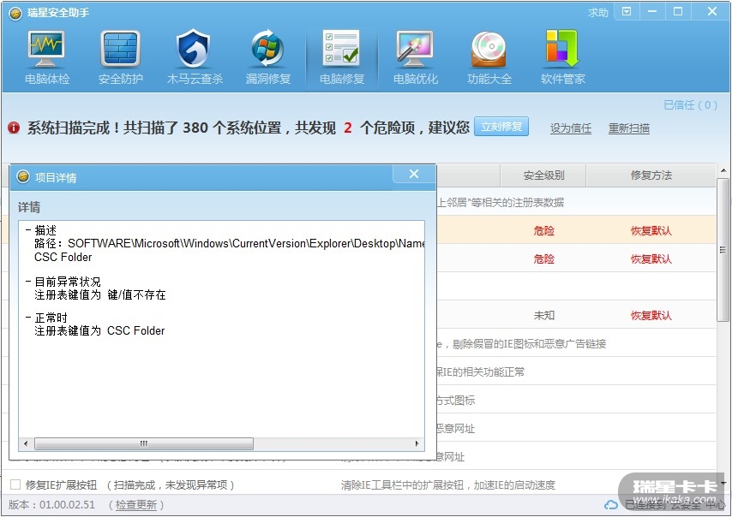Collapse the 目前异常状况 section
732x517 pixels.
pos(28,281)
